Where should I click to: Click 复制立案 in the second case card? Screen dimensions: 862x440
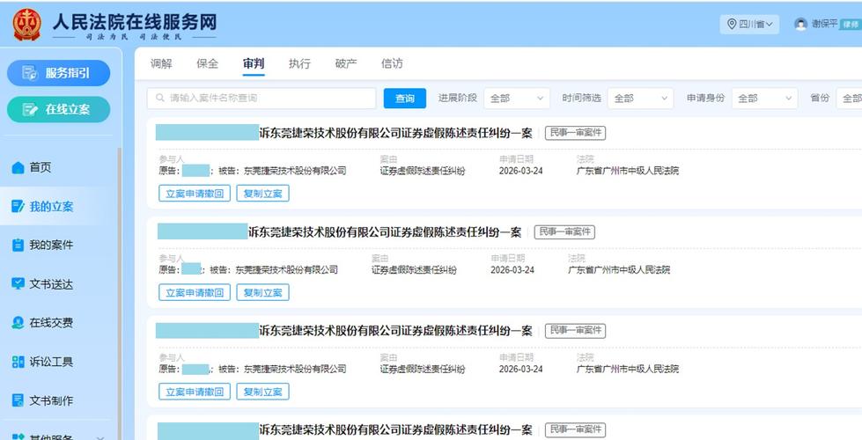pyautogui.click(x=262, y=293)
